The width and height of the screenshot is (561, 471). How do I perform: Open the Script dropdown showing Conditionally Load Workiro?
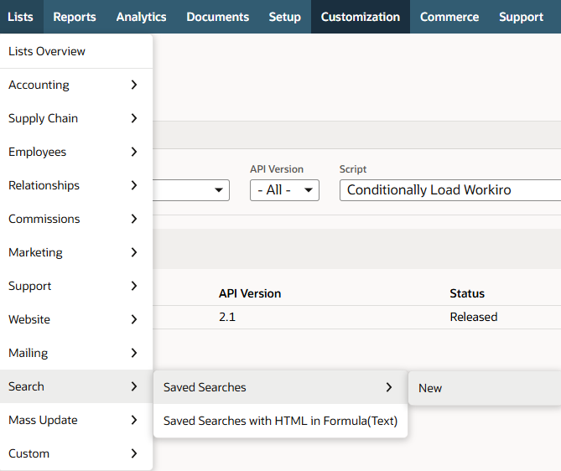(449, 190)
